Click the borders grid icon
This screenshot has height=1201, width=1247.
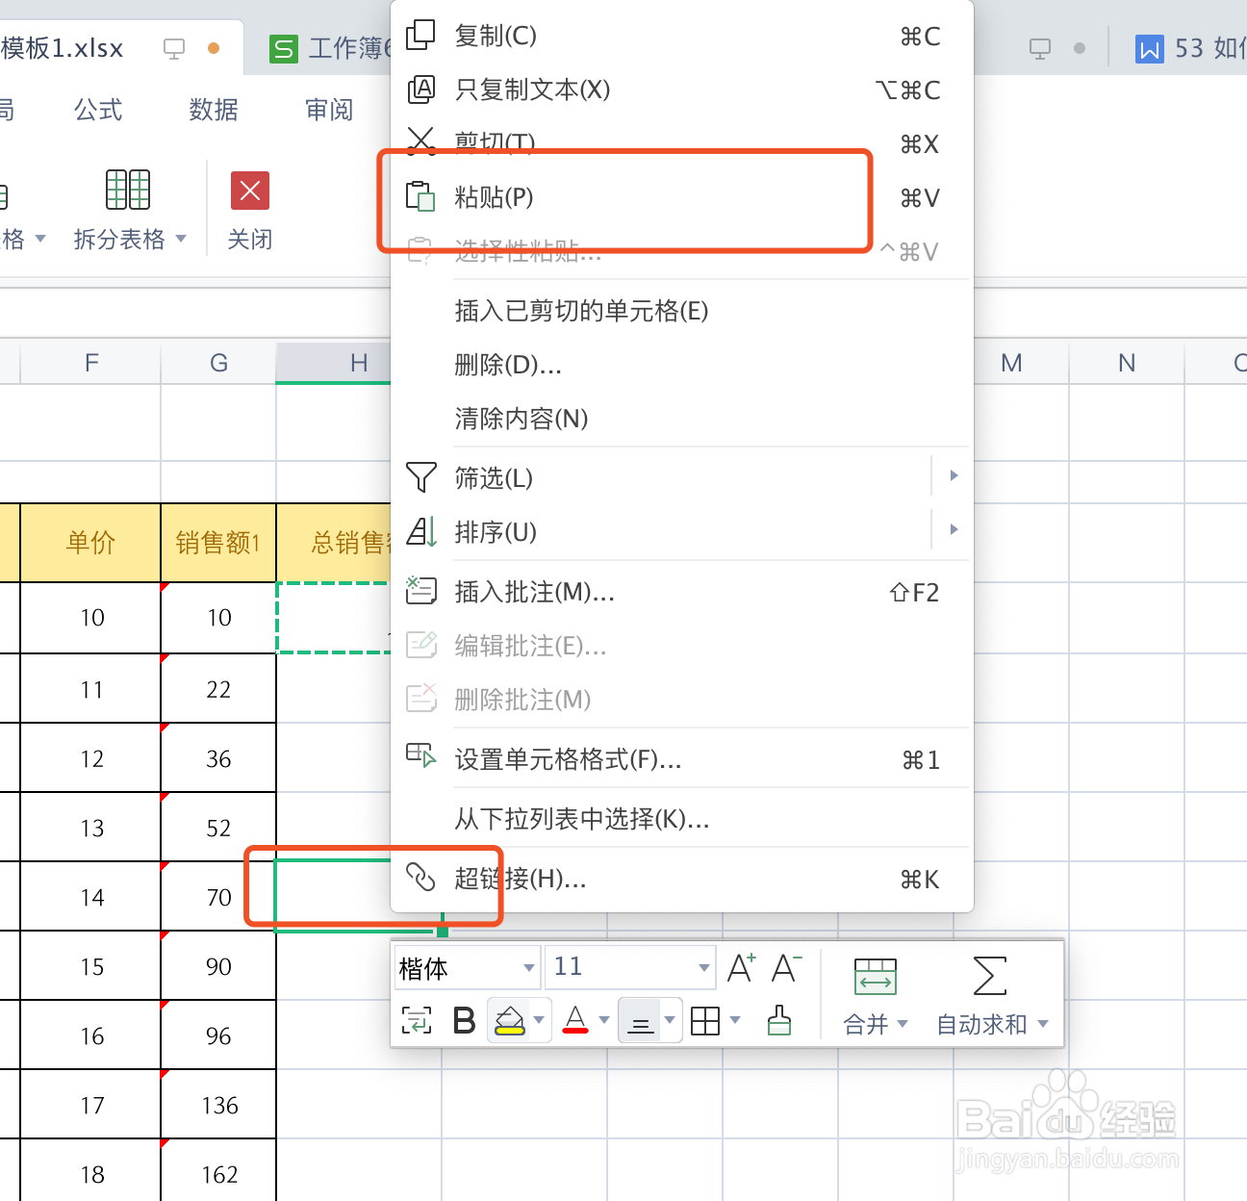pos(707,1020)
